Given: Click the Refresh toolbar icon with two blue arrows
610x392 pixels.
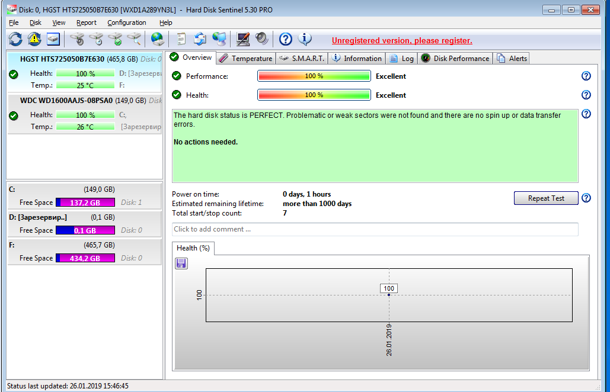Looking at the screenshot, I should coord(15,39).
